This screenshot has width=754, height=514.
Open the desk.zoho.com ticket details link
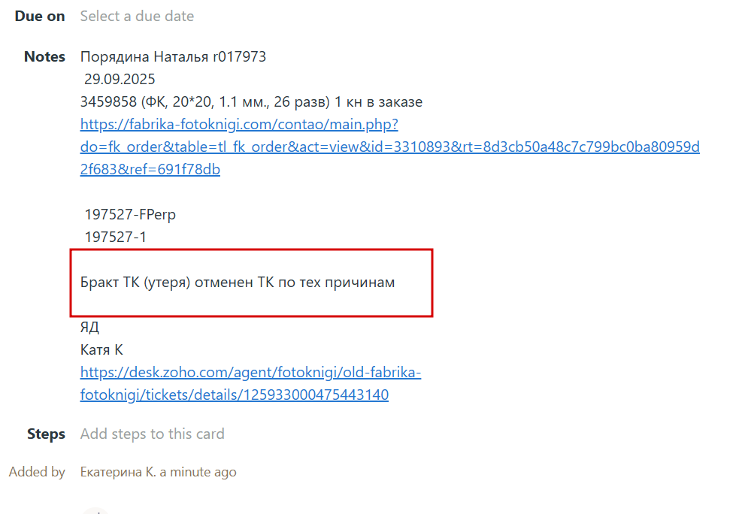point(250,383)
